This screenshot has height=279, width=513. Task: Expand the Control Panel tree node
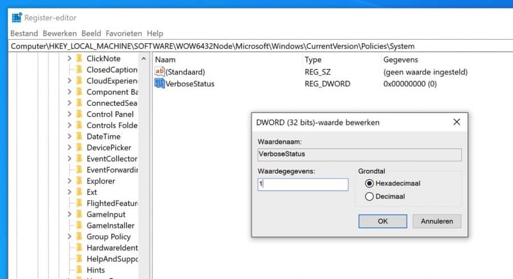point(70,114)
